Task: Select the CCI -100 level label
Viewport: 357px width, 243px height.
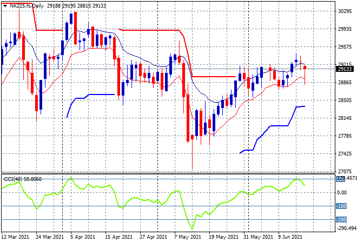Action: click(341, 206)
